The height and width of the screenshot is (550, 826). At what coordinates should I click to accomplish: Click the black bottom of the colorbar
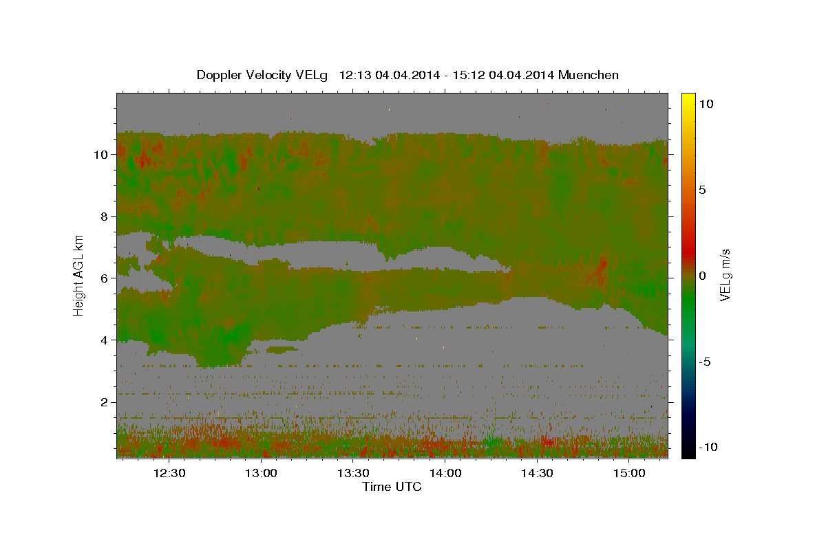(x=688, y=452)
